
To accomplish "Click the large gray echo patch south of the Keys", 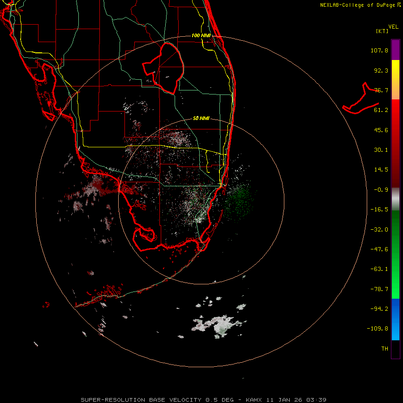I will 219,326.
